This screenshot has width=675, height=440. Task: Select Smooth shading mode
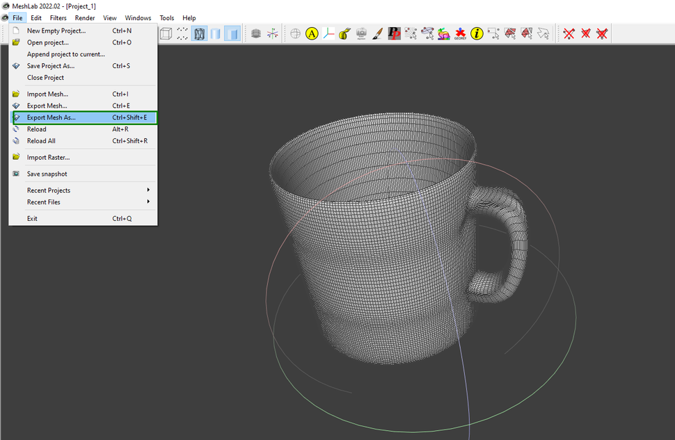[x=216, y=33]
